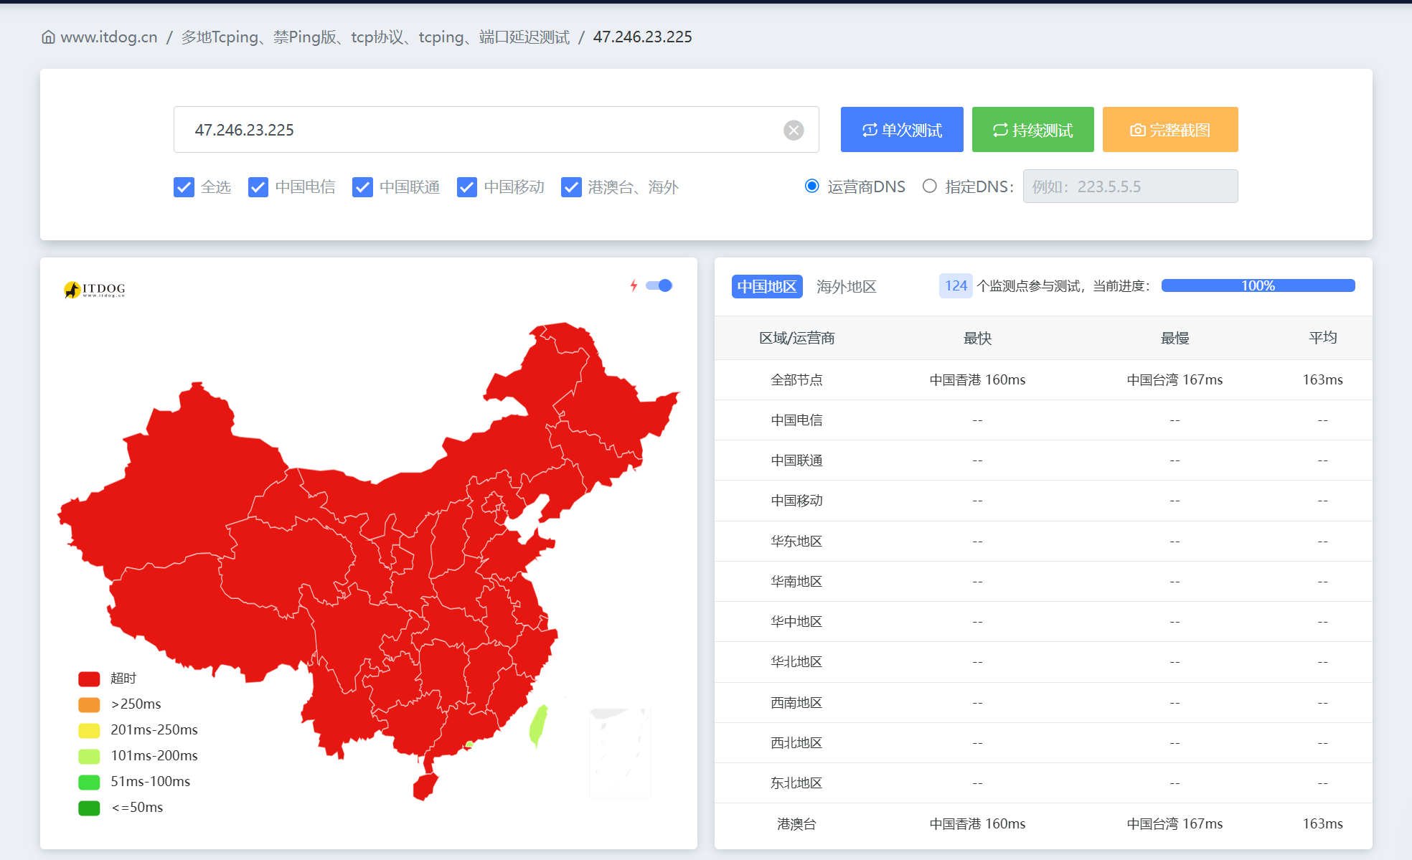The width and height of the screenshot is (1412, 860).
Task: Toggle the 中国电信 checkbox
Action: [258, 187]
